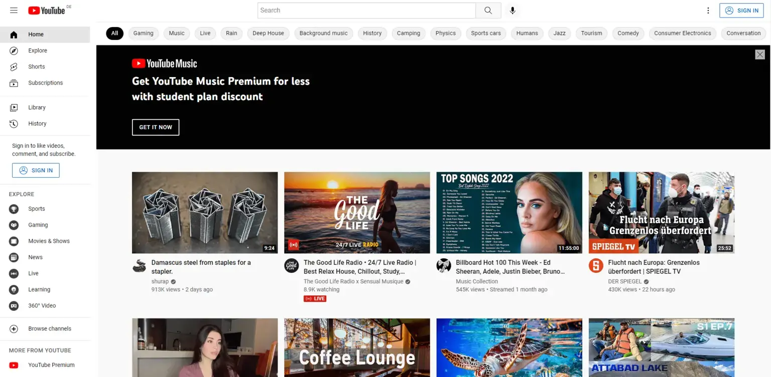Click the News icon
This screenshot has height=377, width=771.
pos(14,257)
